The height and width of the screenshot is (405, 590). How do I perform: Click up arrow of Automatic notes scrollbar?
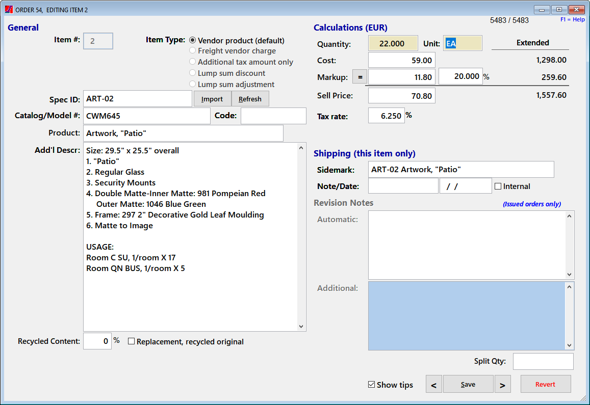coord(569,216)
